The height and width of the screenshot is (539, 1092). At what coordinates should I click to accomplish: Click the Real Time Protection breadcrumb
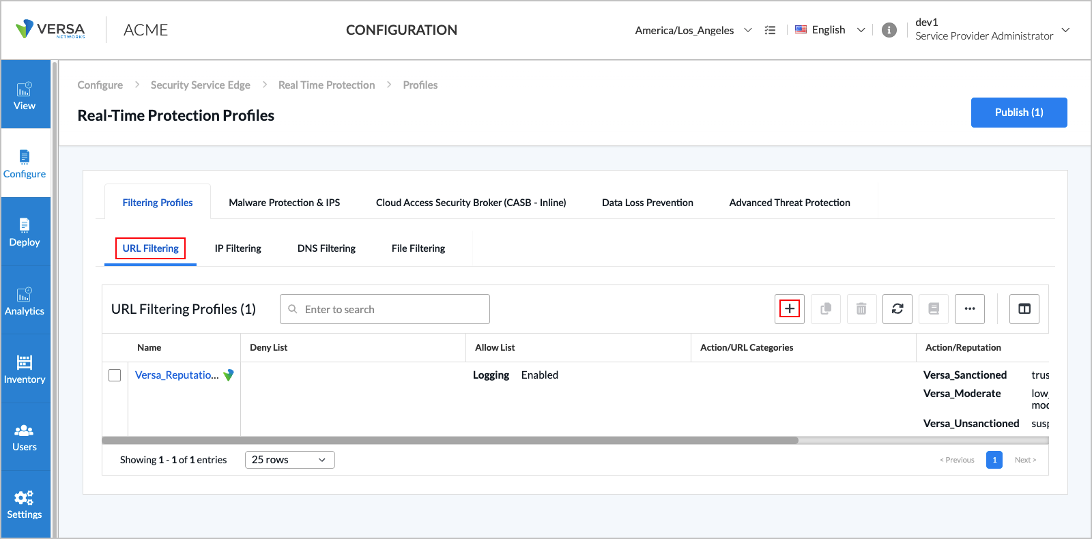coord(327,85)
